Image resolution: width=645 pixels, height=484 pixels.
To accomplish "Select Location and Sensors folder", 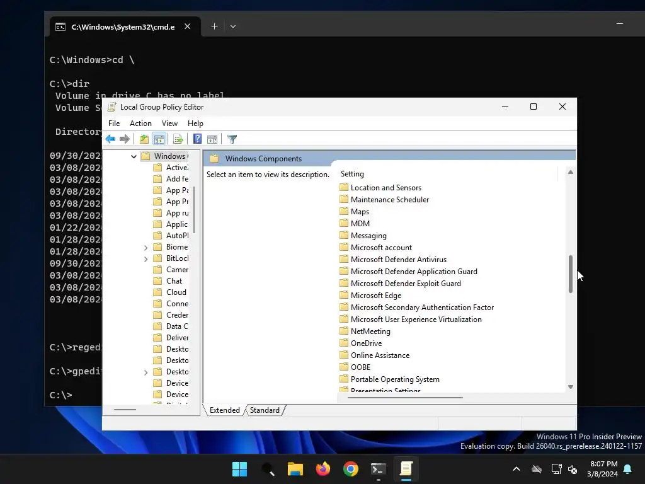I will (x=380, y=188).
